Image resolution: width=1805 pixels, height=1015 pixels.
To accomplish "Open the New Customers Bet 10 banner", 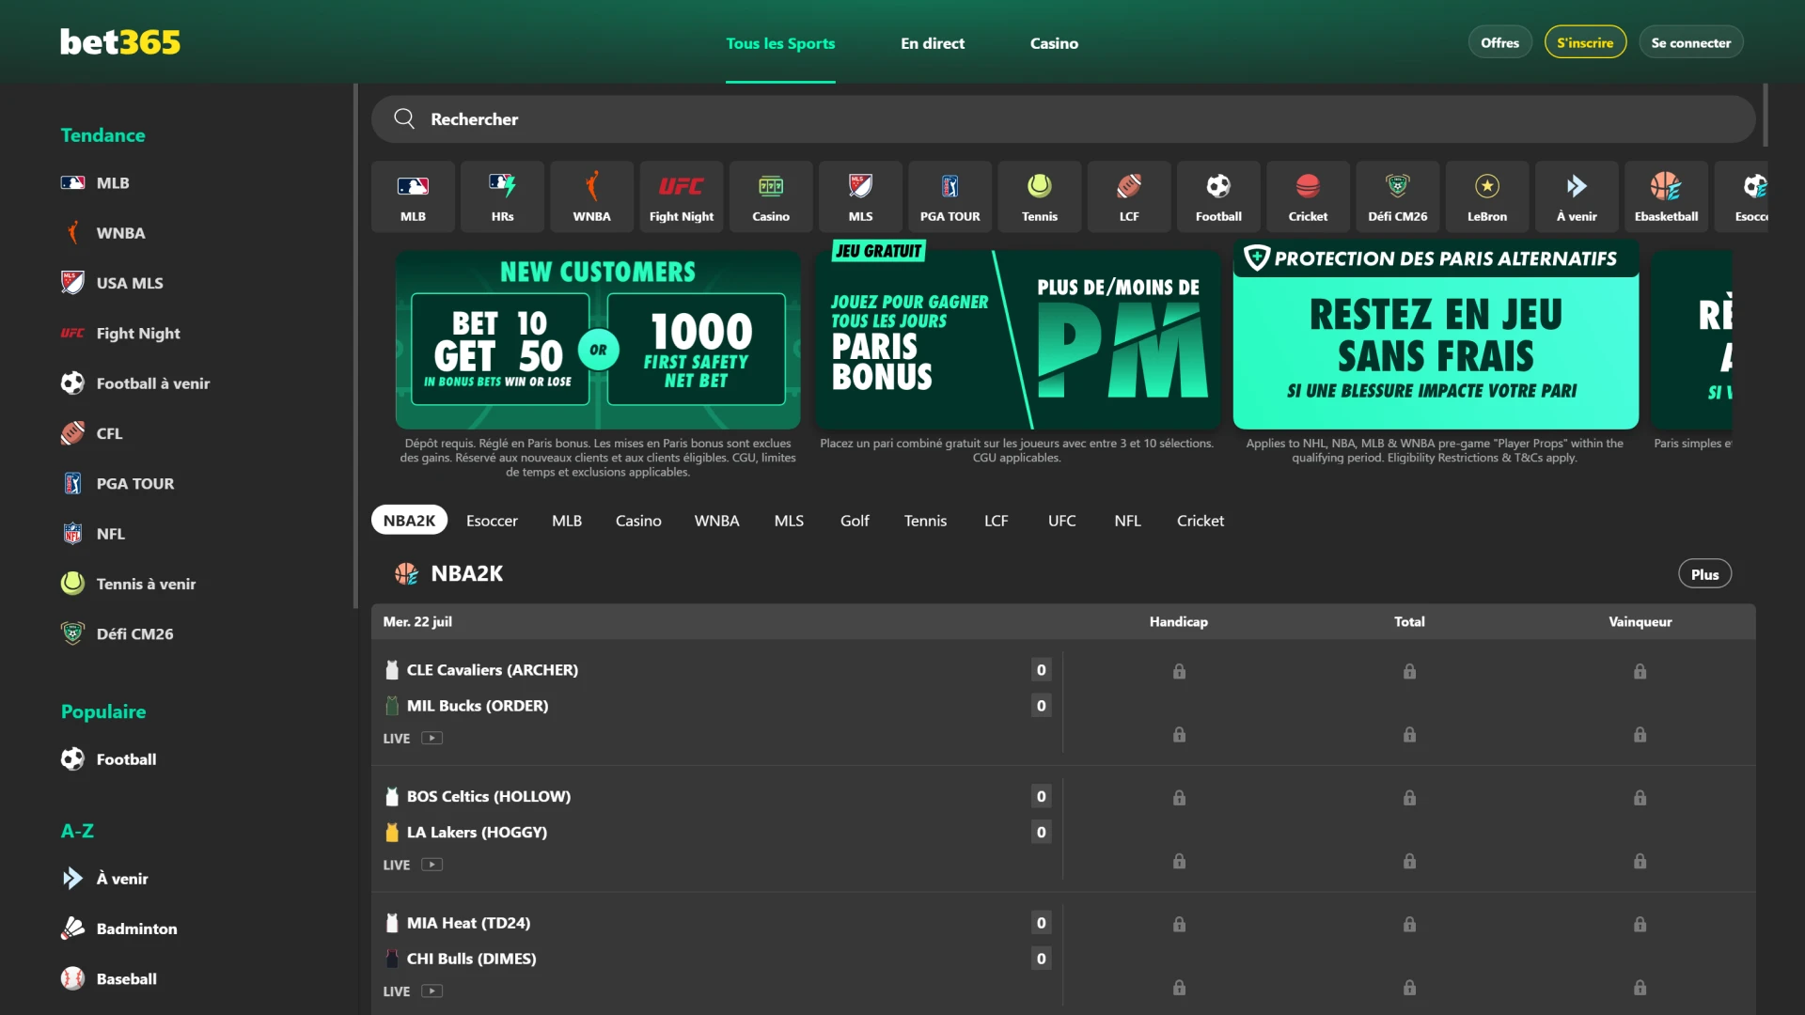I will (x=598, y=339).
